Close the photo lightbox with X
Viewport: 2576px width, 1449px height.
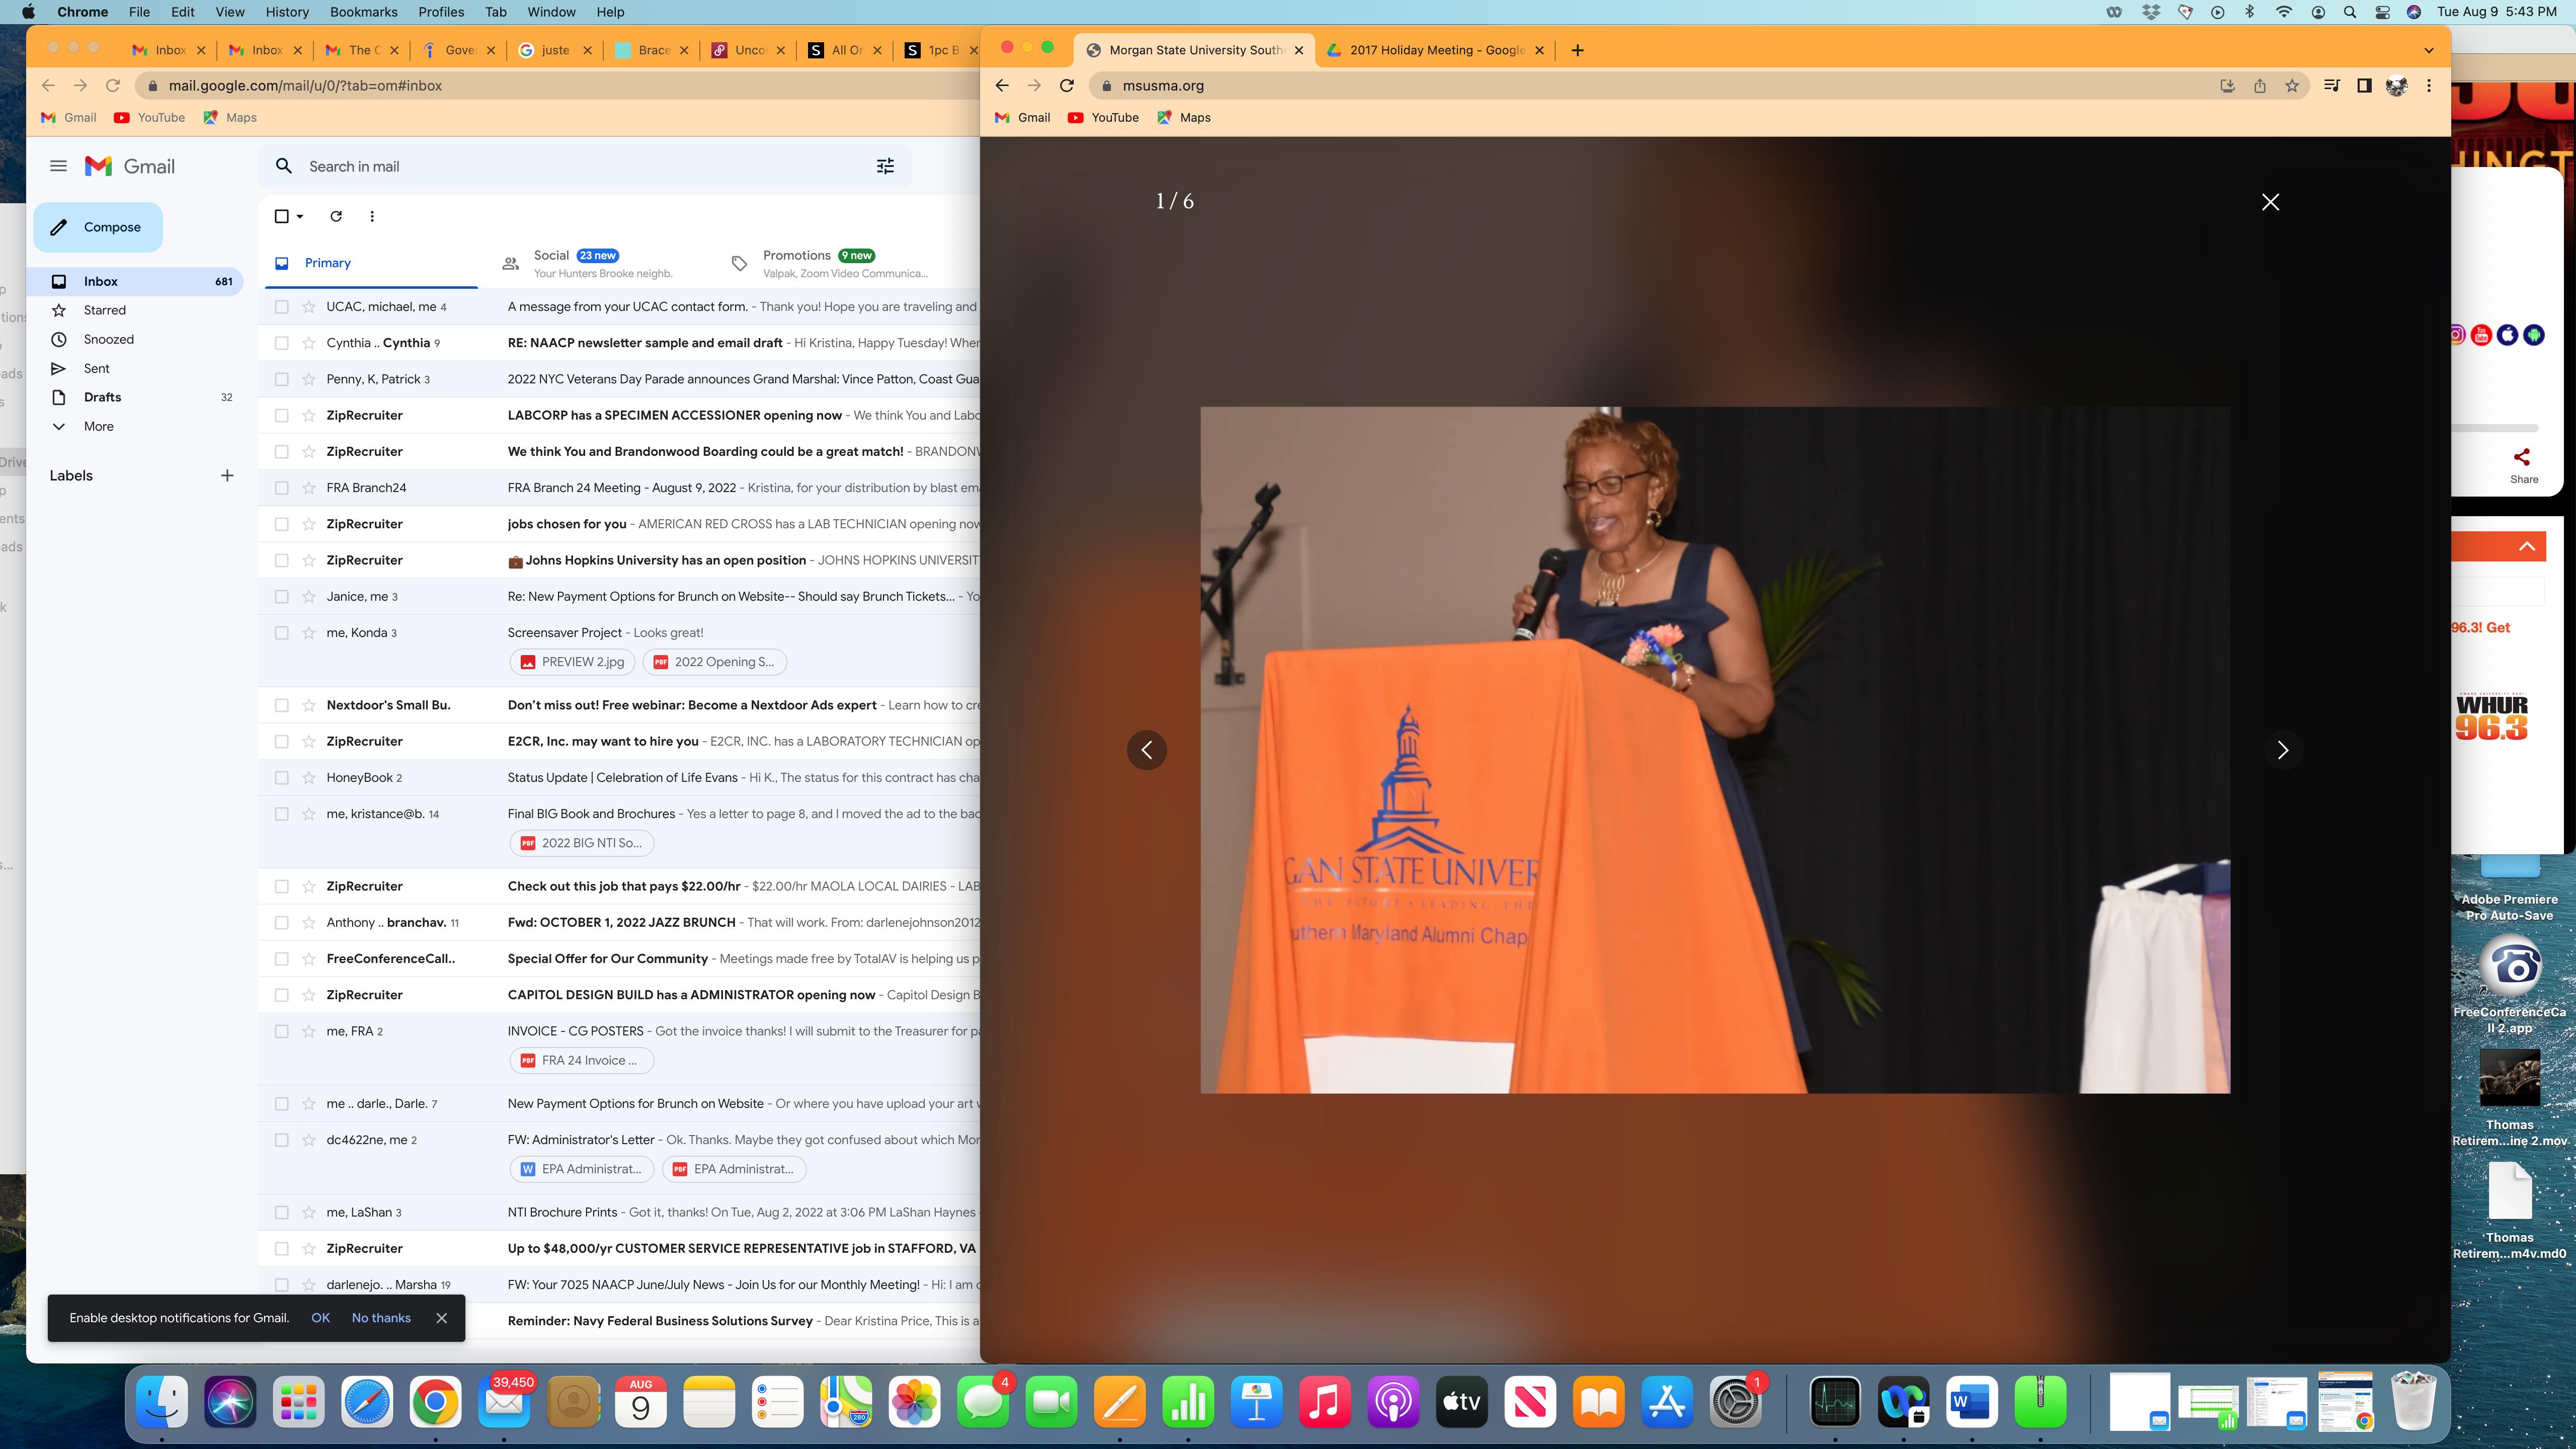2270,202
